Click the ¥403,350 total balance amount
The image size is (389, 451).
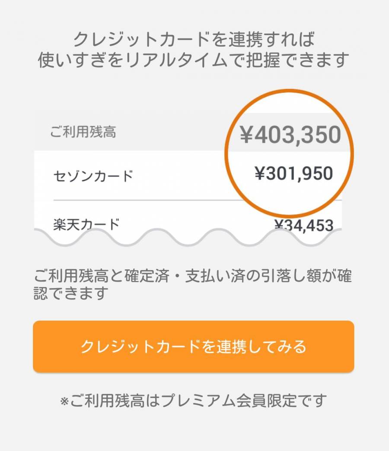click(290, 135)
